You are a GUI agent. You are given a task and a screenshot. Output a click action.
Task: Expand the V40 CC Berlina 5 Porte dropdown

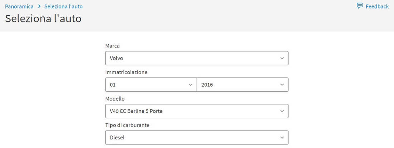coord(197,111)
